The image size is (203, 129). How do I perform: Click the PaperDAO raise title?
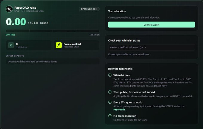(x=25, y=8)
